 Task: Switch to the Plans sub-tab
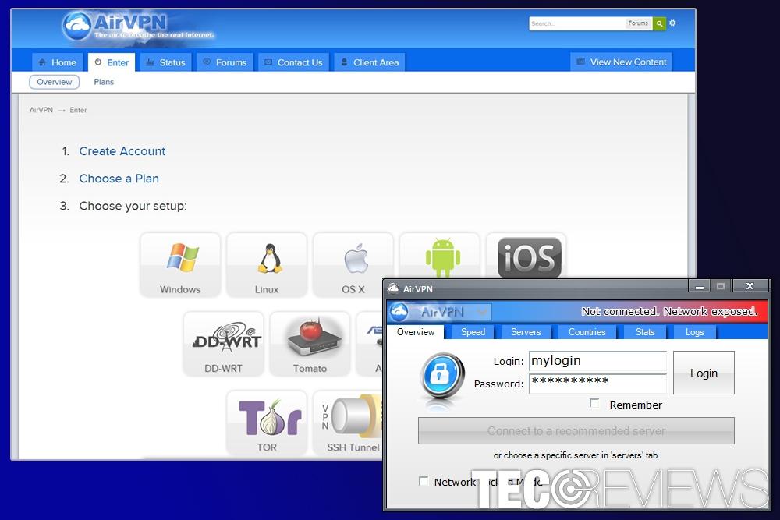pos(104,82)
